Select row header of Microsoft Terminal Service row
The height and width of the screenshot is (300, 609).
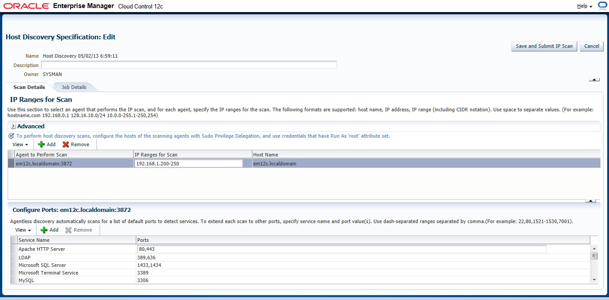point(14,273)
